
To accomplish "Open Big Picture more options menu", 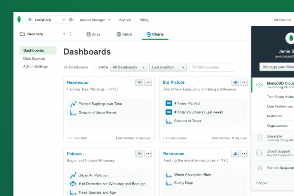I will (x=244, y=82).
